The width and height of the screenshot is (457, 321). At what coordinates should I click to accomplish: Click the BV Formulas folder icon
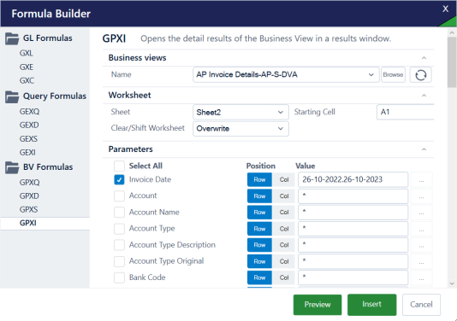point(12,167)
